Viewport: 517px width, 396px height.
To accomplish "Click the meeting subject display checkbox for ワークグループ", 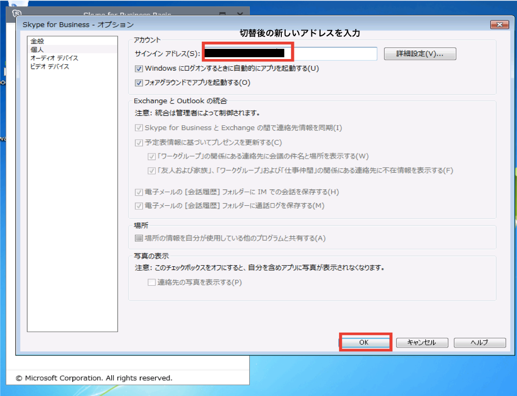I will coord(150,157).
